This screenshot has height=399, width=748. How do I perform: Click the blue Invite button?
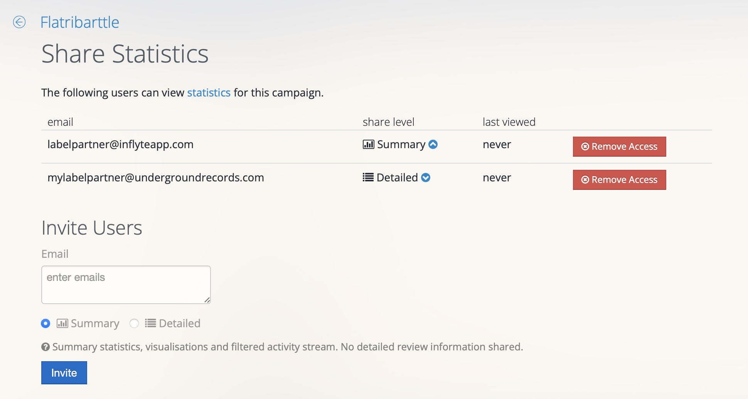click(64, 373)
